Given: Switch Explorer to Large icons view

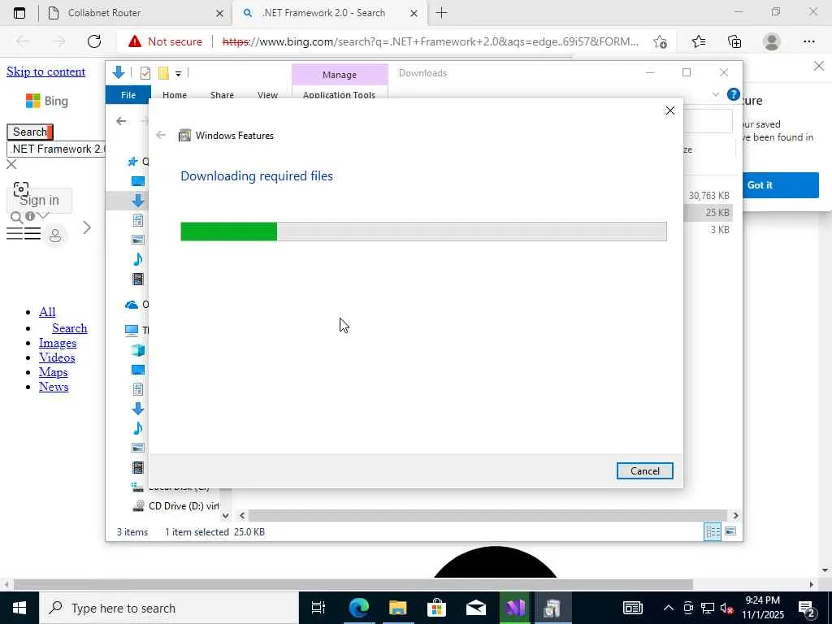Looking at the screenshot, I should click(x=730, y=531).
